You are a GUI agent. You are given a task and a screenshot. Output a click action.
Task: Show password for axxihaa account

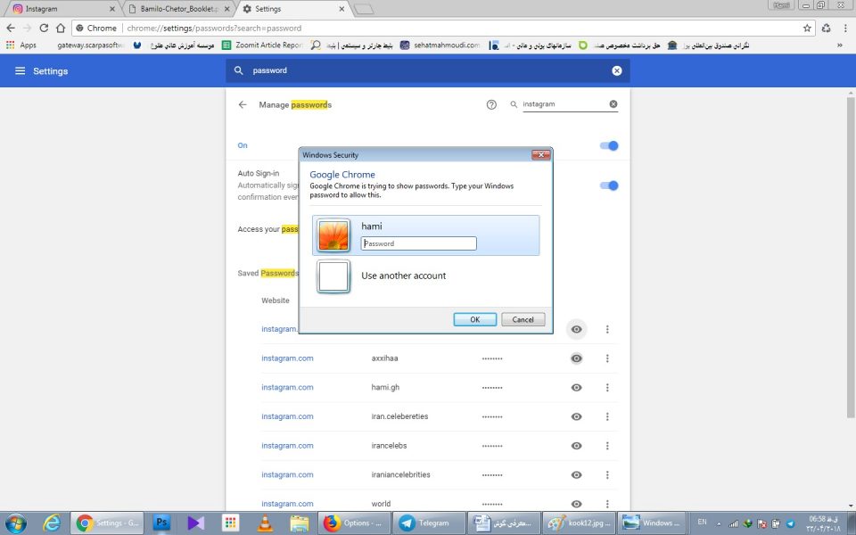(577, 358)
